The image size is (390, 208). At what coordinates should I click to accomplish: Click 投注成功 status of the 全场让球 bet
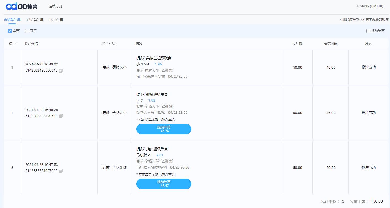tap(369, 167)
